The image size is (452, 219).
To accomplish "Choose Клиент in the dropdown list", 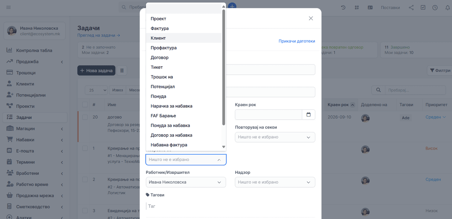I will click(x=184, y=38).
